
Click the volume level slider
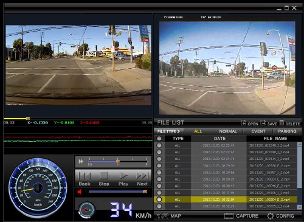tap(117, 192)
